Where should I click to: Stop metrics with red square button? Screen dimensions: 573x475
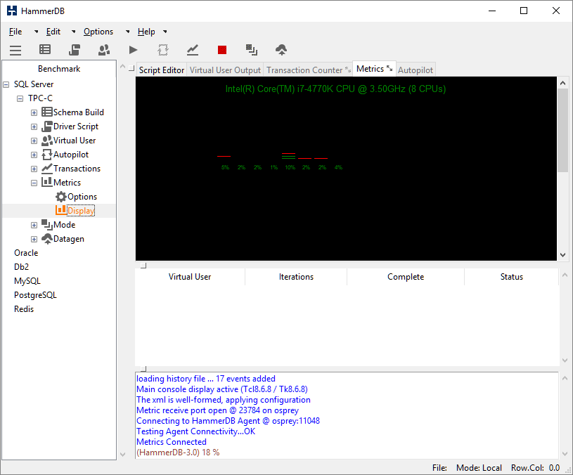coord(222,50)
